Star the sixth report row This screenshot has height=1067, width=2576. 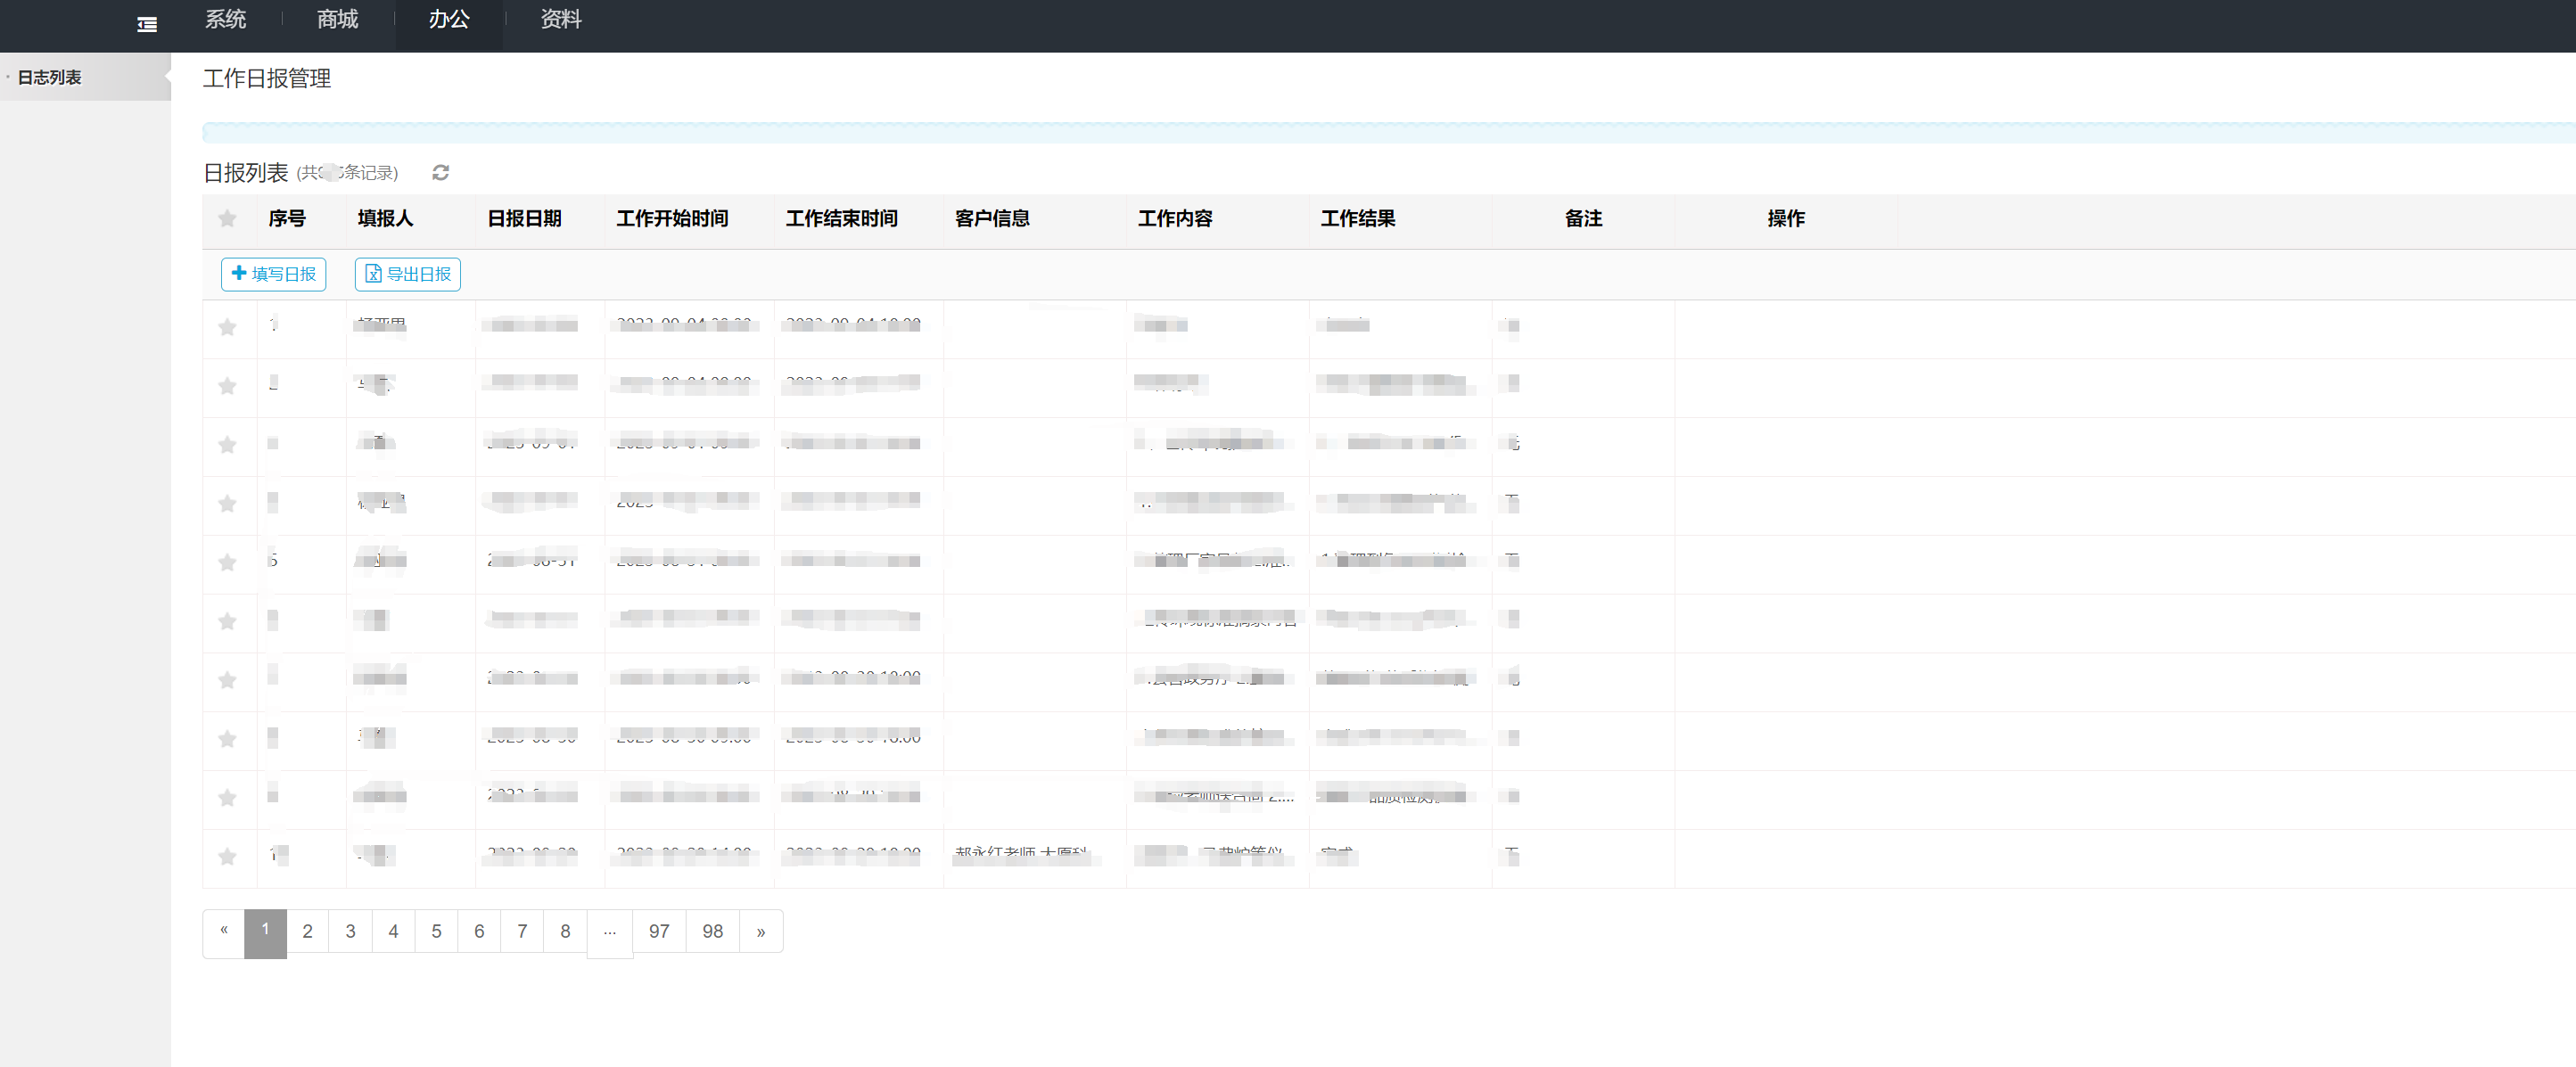click(x=228, y=622)
